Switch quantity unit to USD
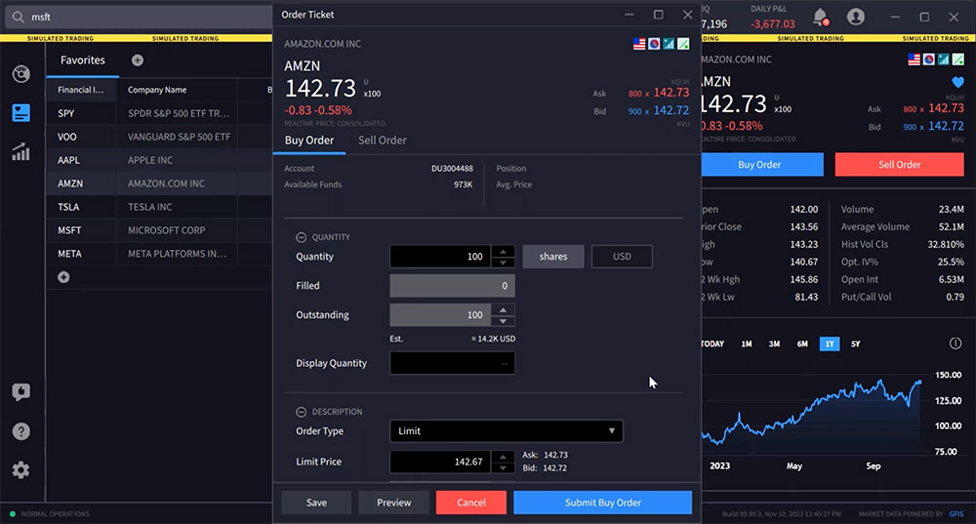The image size is (976, 524). coord(622,257)
